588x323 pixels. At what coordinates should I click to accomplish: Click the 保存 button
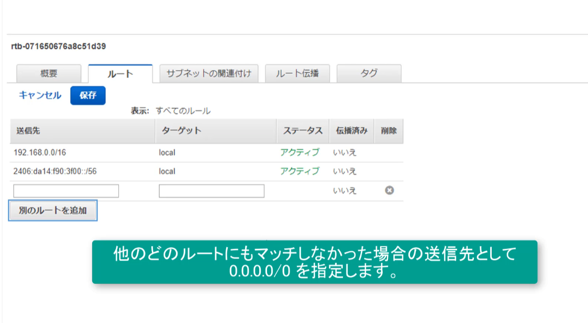[x=88, y=95]
